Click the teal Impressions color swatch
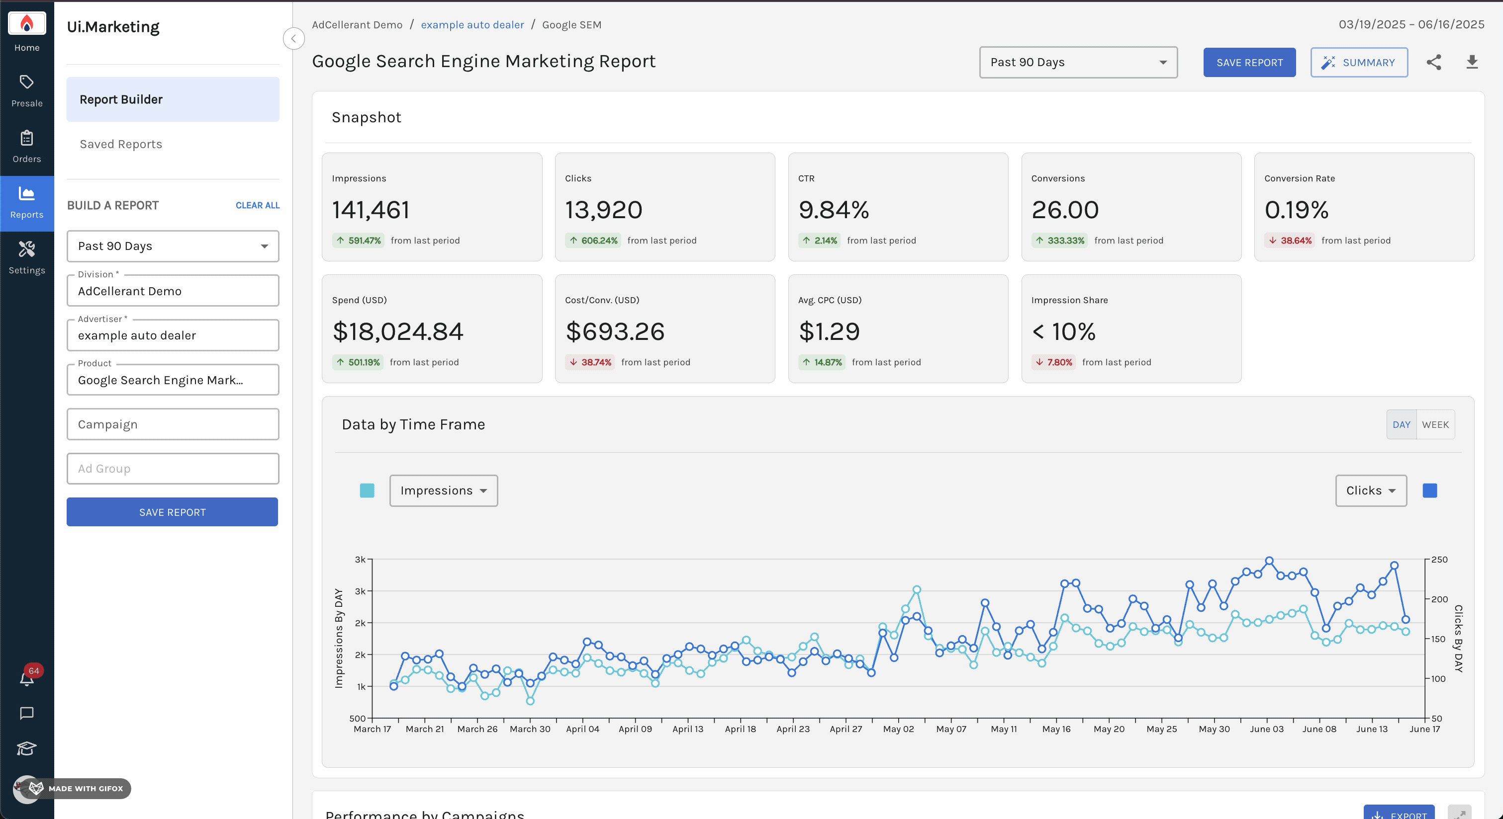Viewport: 1503px width, 819px height. [367, 490]
